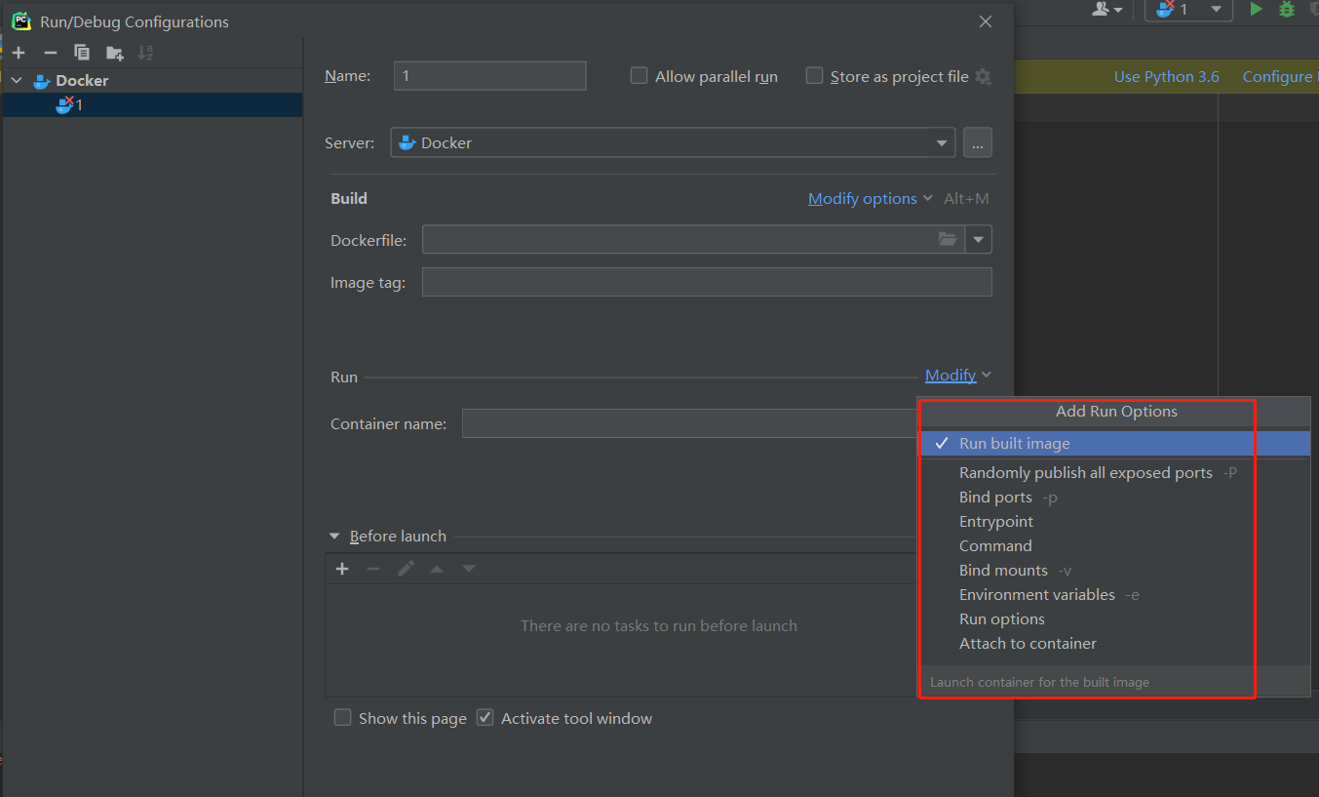Click the Add New Configuration plus icon
This screenshot has height=797, width=1319.
[19, 53]
